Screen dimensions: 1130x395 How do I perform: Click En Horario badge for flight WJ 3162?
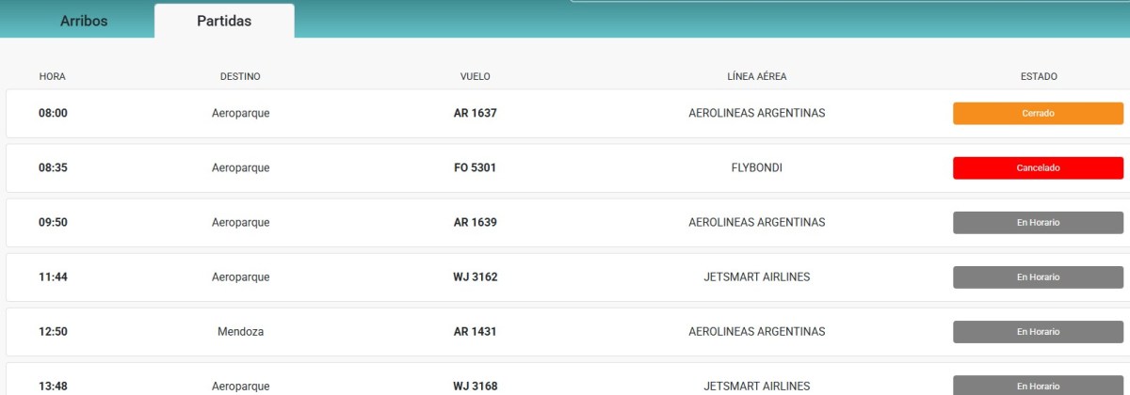click(x=1038, y=276)
